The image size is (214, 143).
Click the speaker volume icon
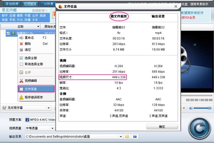pyautogui.click(x=191, y=108)
